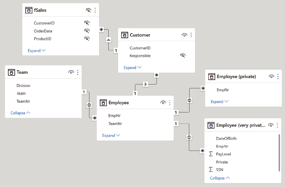This screenshot has height=187, width=285.
Task: Select the OrderDate field name
Action: (x=43, y=31)
